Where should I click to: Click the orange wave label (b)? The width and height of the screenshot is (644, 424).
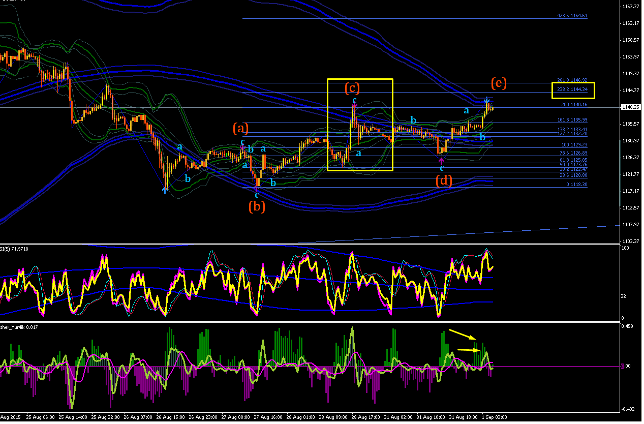tap(257, 206)
